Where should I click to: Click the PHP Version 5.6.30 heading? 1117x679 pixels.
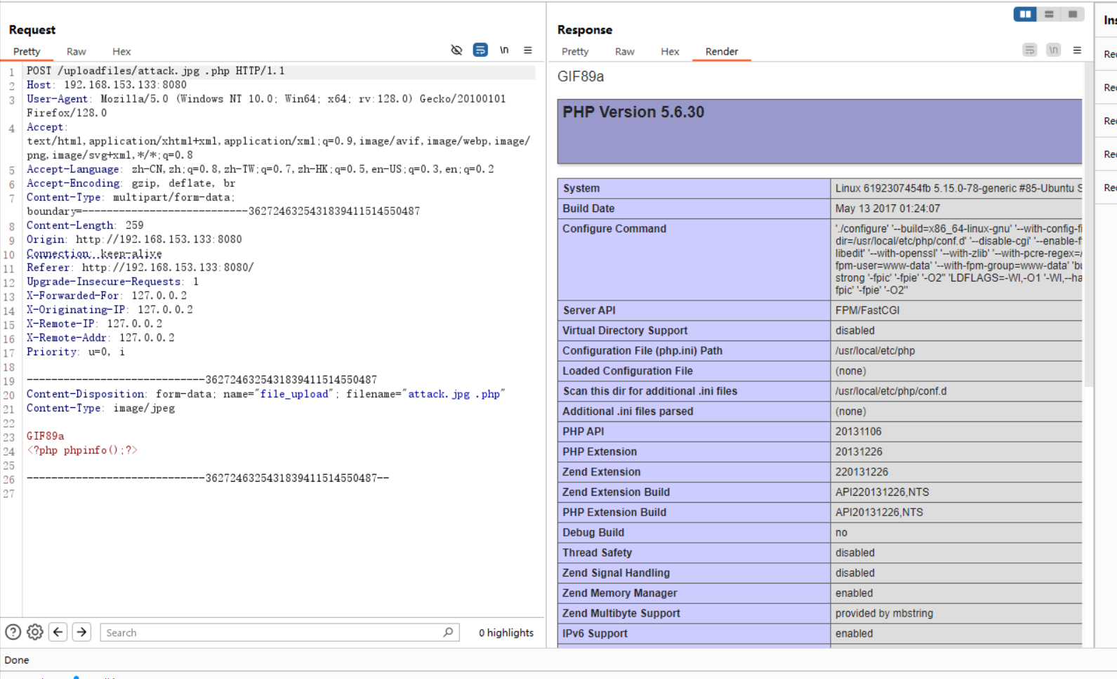click(x=633, y=112)
